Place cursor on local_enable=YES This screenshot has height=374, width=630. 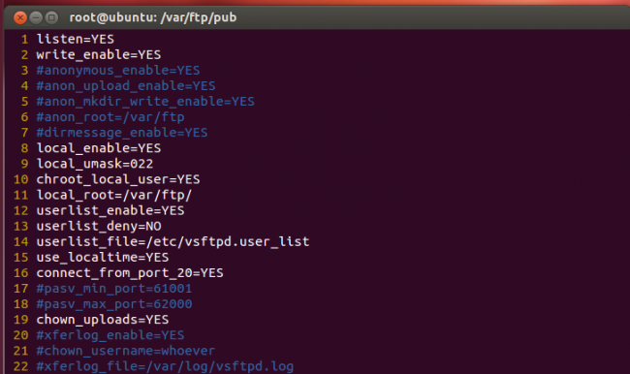[99, 148]
